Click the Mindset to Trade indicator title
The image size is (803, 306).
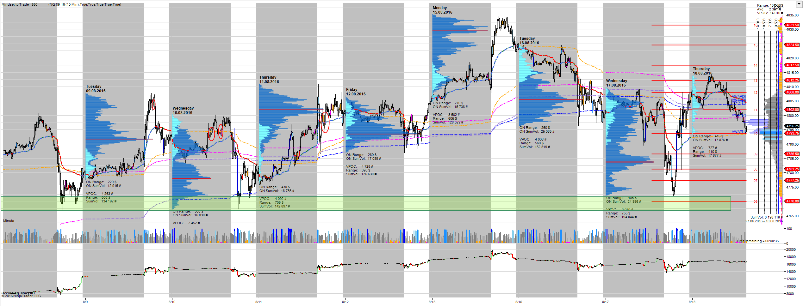click(15, 4)
